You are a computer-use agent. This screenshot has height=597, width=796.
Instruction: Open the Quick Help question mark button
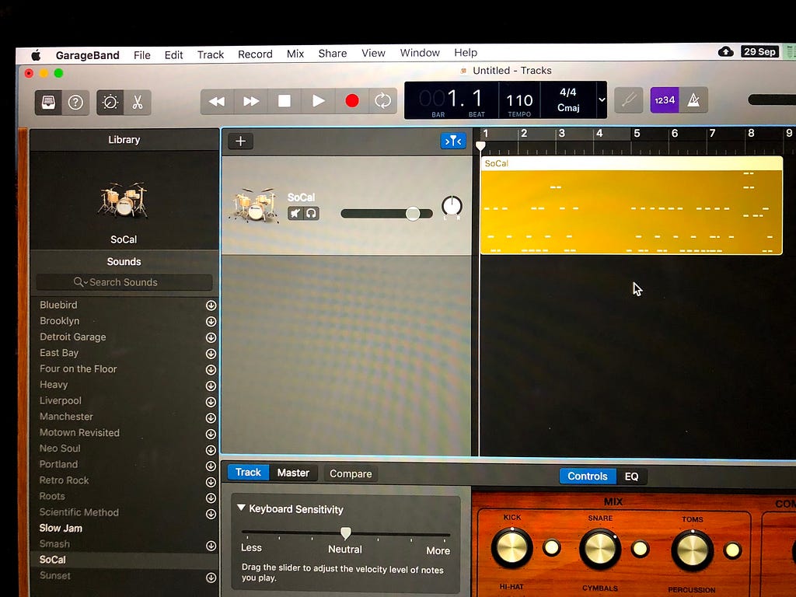(75, 103)
